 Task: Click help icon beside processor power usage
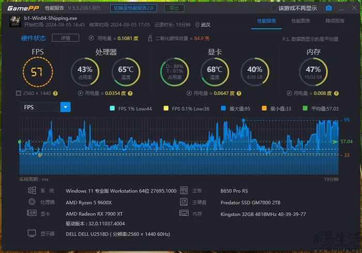pyautogui.click(x=132, y=93)
